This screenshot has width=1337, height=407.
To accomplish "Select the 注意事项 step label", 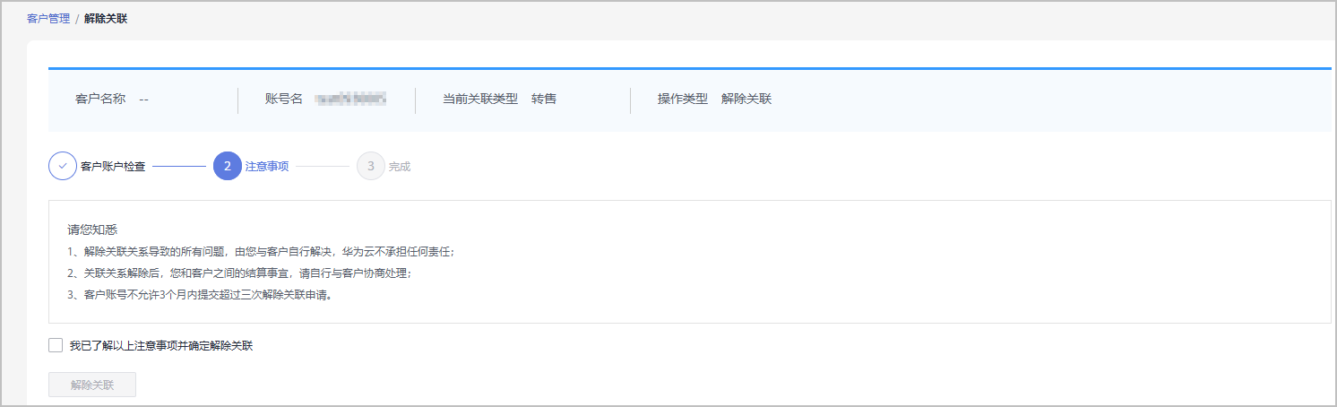I will 267,167.
